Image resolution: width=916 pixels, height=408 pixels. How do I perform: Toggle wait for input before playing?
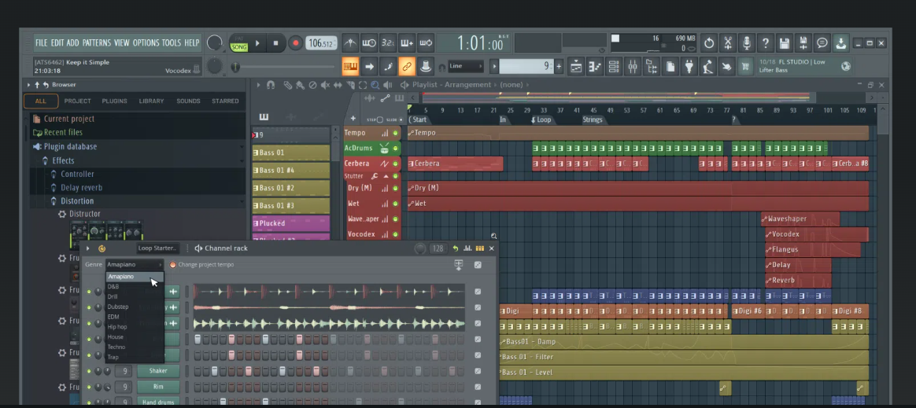pyautogui.click(x=368, y=43)
